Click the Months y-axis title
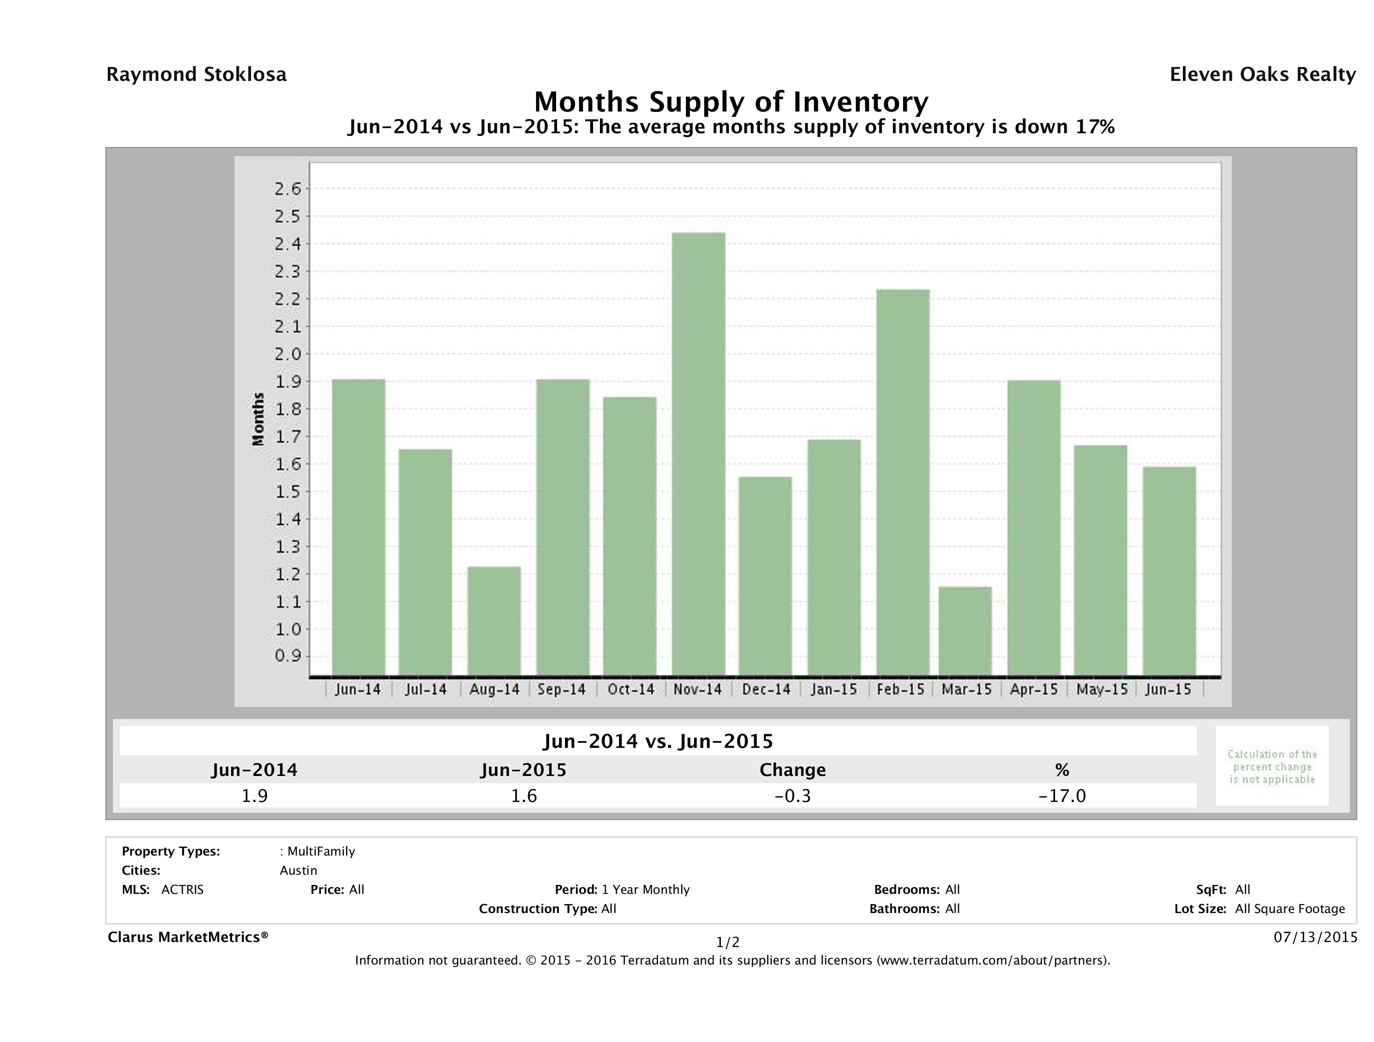This screenshot has height=1042, width=1374. (258, 419)
